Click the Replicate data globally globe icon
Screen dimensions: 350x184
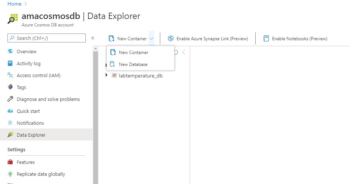(x=10, y=174)
